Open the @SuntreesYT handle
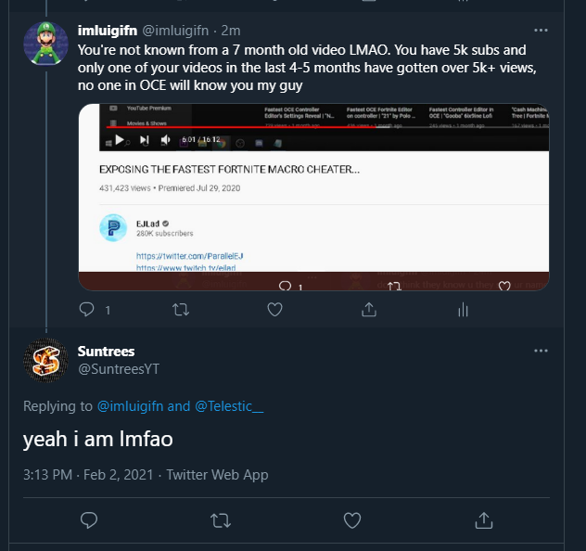The width and height of the screenshot is (586, 551). point(119,369)
